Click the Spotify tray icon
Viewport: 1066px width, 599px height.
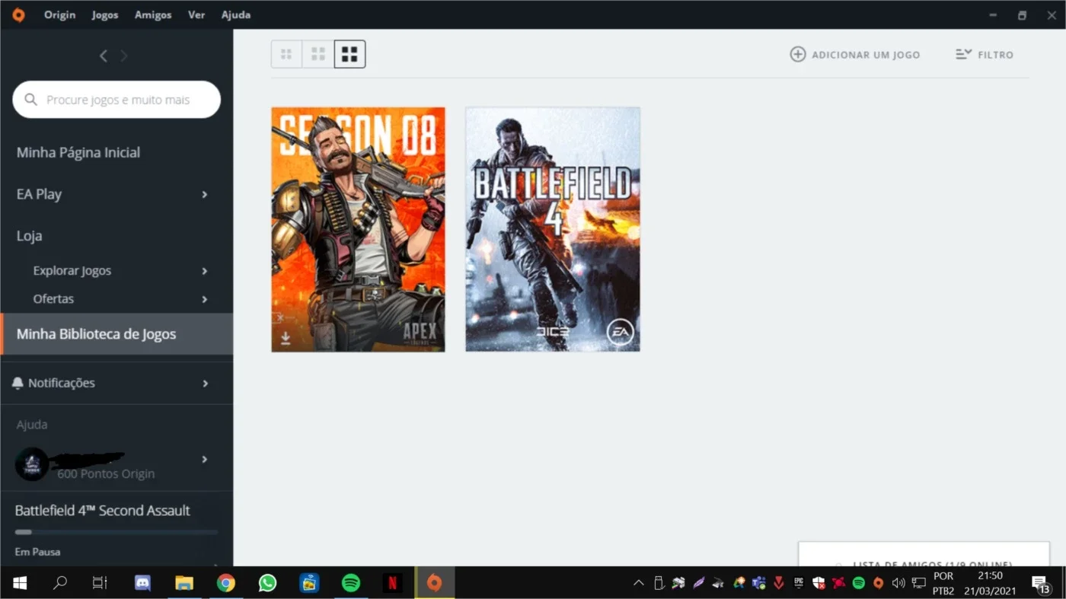pyautogui.click(x=859, y=583)
